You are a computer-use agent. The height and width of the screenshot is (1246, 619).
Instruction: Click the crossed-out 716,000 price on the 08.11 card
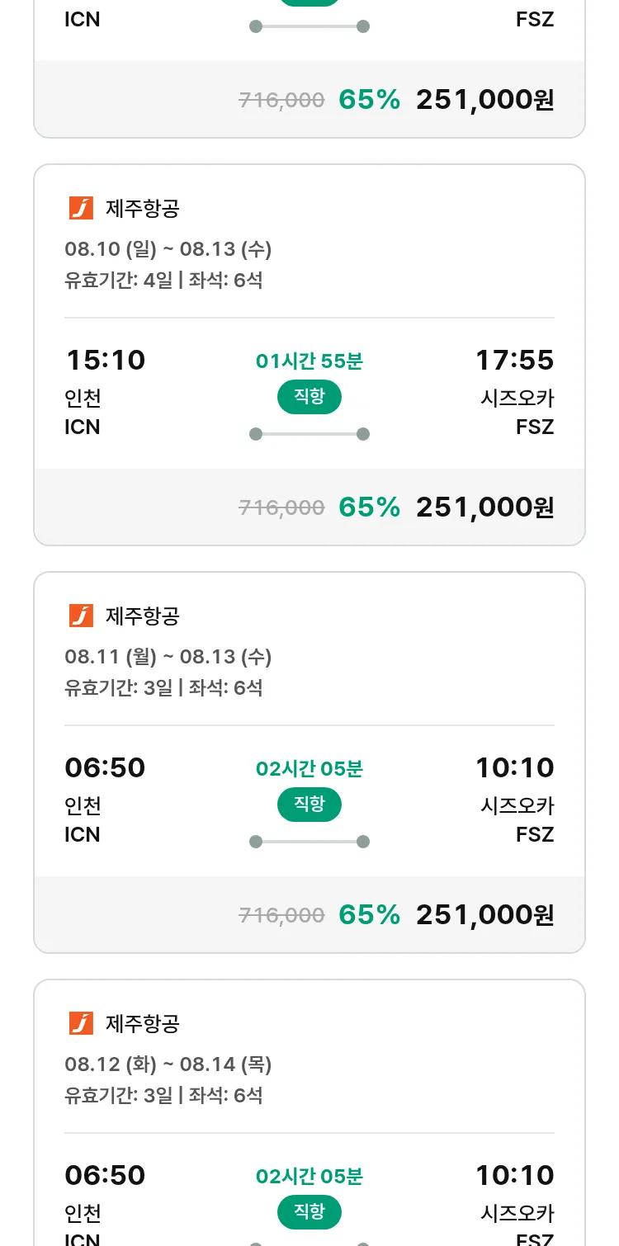pos(281,915)
